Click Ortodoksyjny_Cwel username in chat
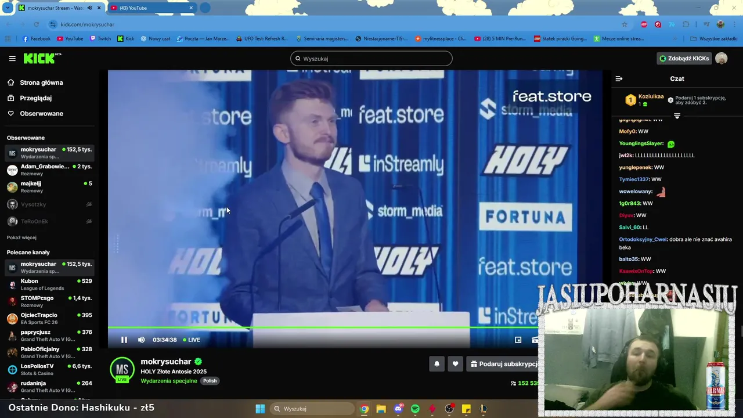Viewport: 743px width, 418px height. click(x=643, y=239)
